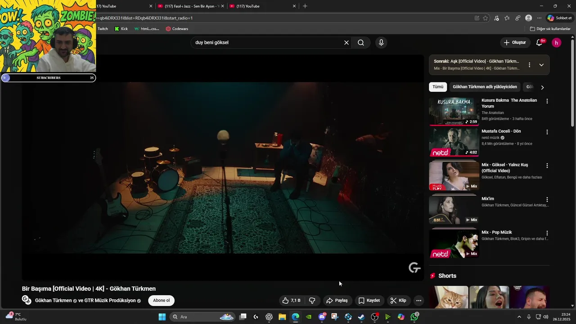The width and height of the screenshot is (576, 324).
Task: Open Task View in the taskbar
Action: point(243,317)
